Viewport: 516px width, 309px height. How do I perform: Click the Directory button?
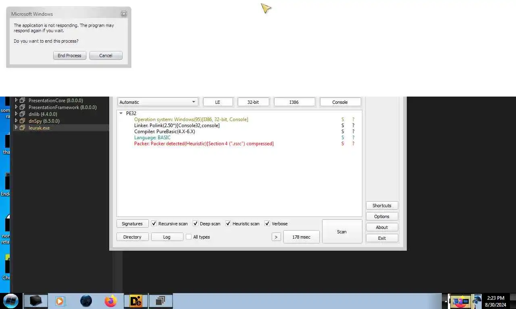pos(132,237)
